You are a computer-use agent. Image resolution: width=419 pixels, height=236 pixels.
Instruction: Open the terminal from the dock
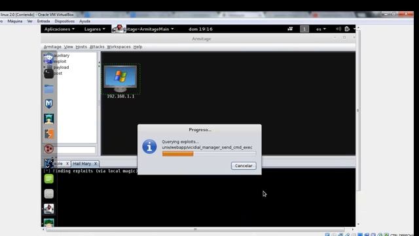coord(48,73)
